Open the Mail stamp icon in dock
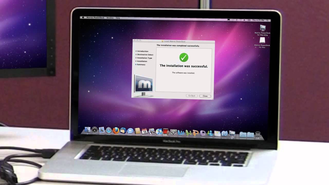The height and width of the screenshot is (185, 329). tap(102, 130)
